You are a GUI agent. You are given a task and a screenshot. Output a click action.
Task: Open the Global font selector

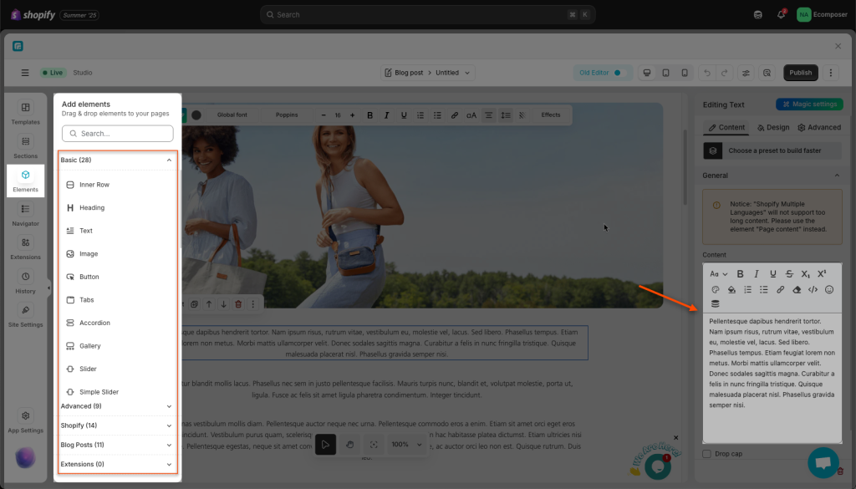[232, 115]
